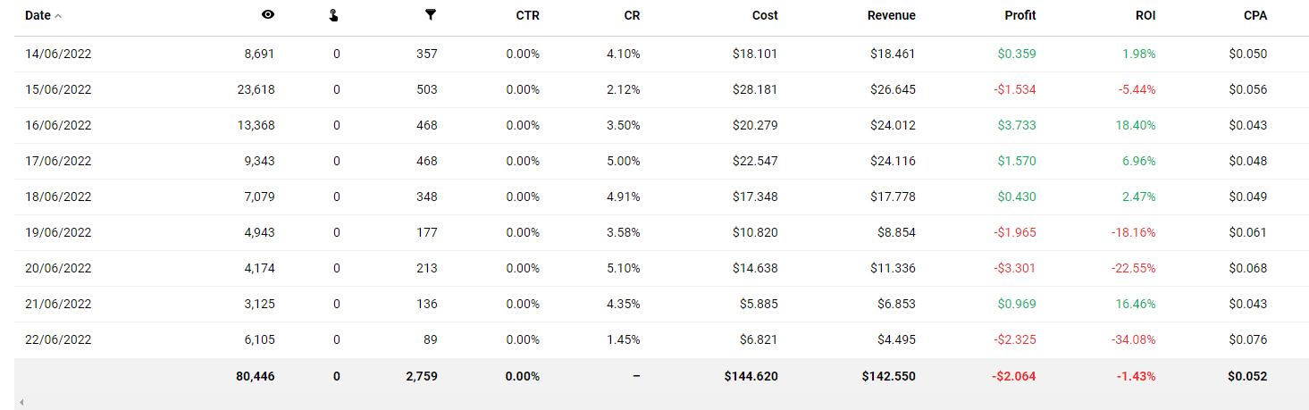Image resolution: width=1309 pixels, height=410 pixels.
Task: Click the Revenue column header
Action: [891, 15]
